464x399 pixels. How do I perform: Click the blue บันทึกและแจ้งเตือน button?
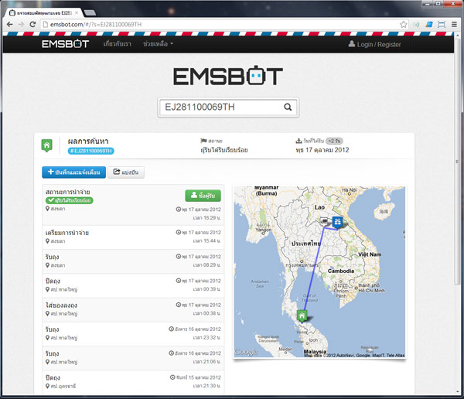click(73, 172)
